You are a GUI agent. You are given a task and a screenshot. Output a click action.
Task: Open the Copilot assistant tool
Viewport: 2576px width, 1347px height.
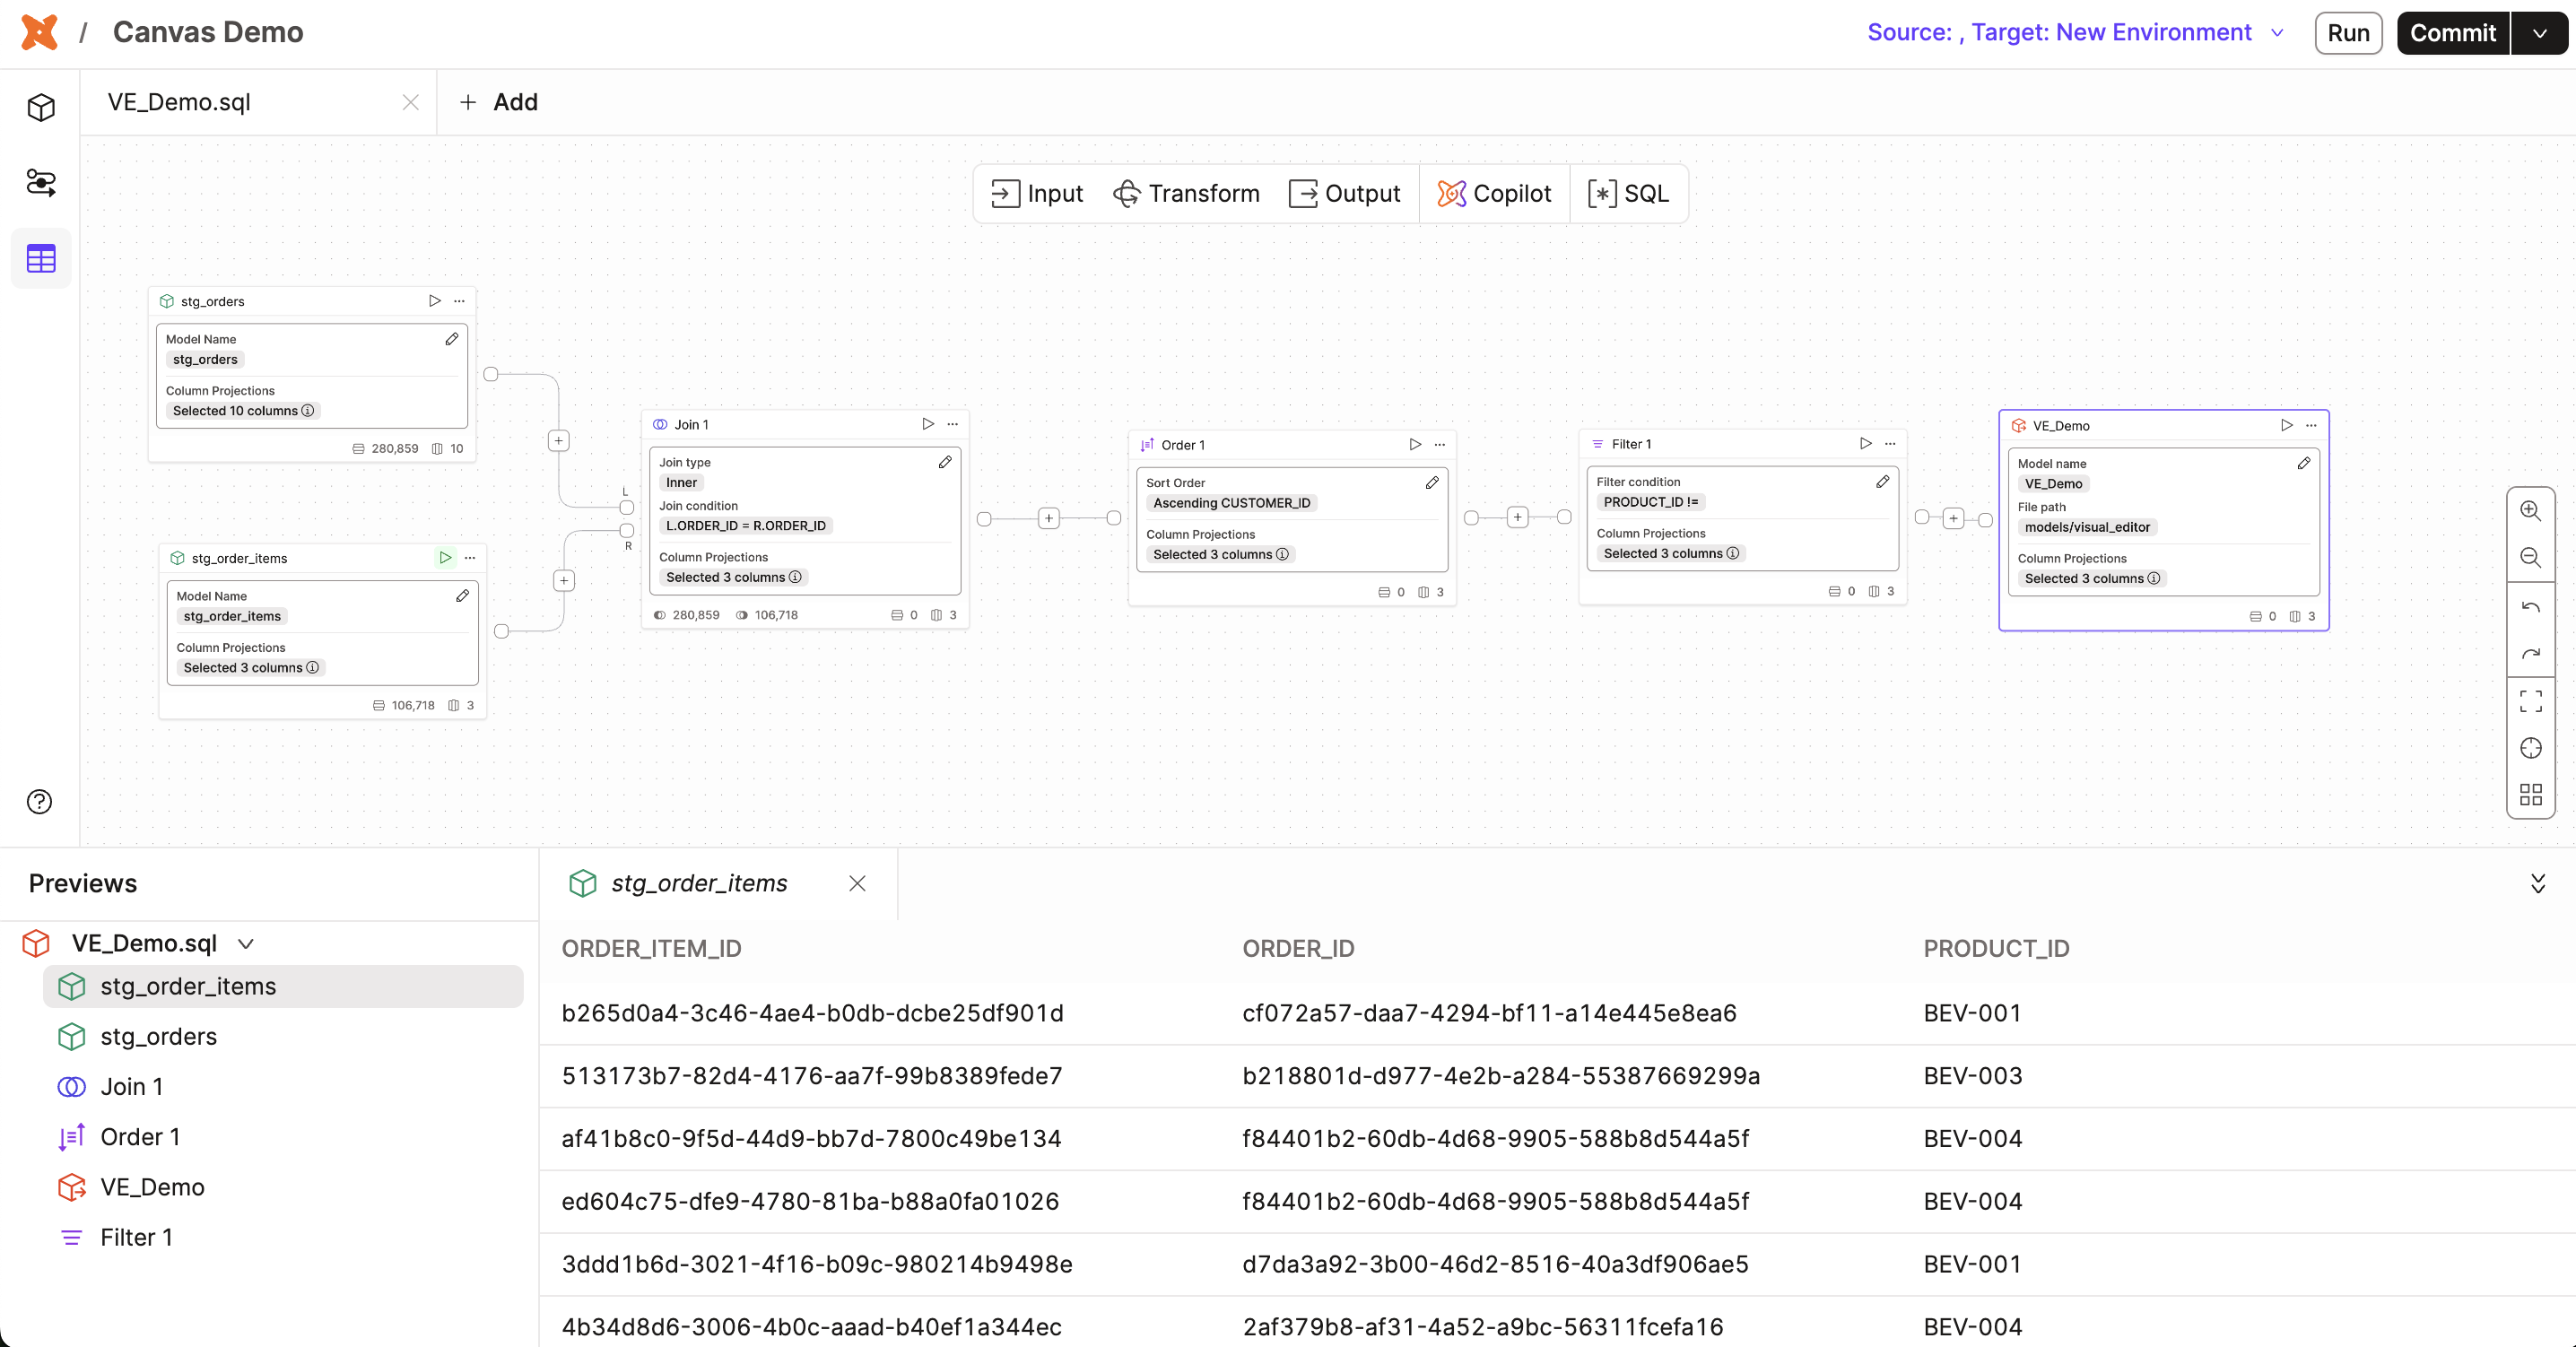coord(1494,193)
